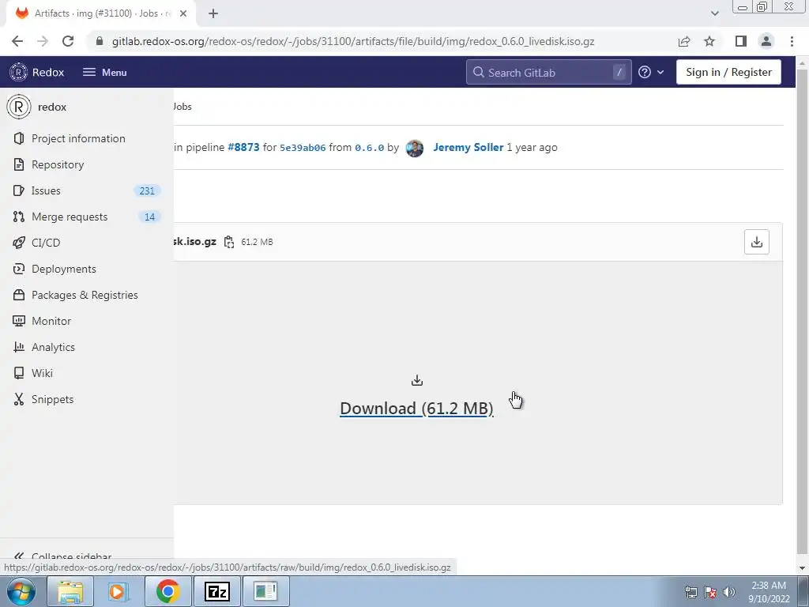The height and width of the screenshot is (607, 809).
Task: Open a new tab with the plus button
Action: [213, 13]
